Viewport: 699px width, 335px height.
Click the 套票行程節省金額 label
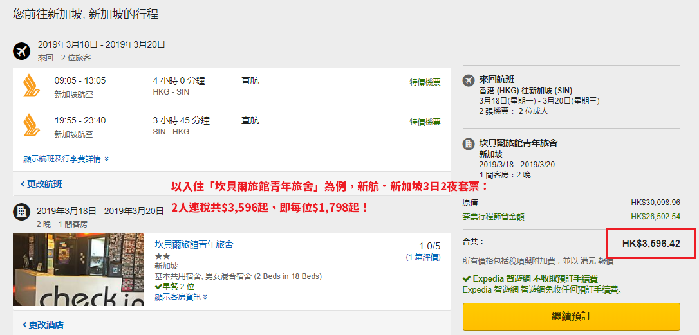click(494, 217)
